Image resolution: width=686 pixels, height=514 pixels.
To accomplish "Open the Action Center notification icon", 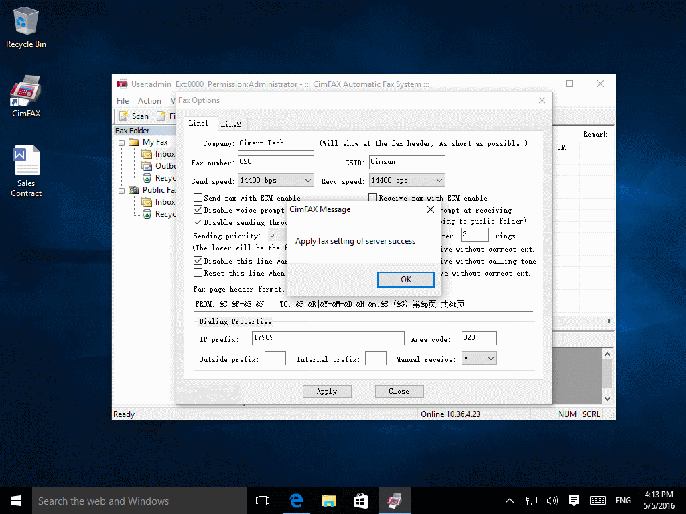I will tap(574, 501).
